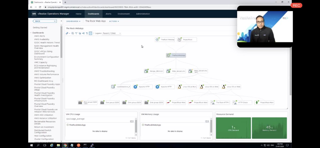Click the taskbar search magnifier
Screen dimensions: 320x148
[38, 145]
